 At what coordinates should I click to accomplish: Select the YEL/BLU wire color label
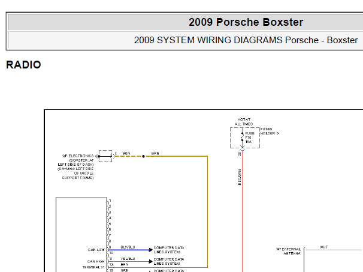(x=128, y=259)
